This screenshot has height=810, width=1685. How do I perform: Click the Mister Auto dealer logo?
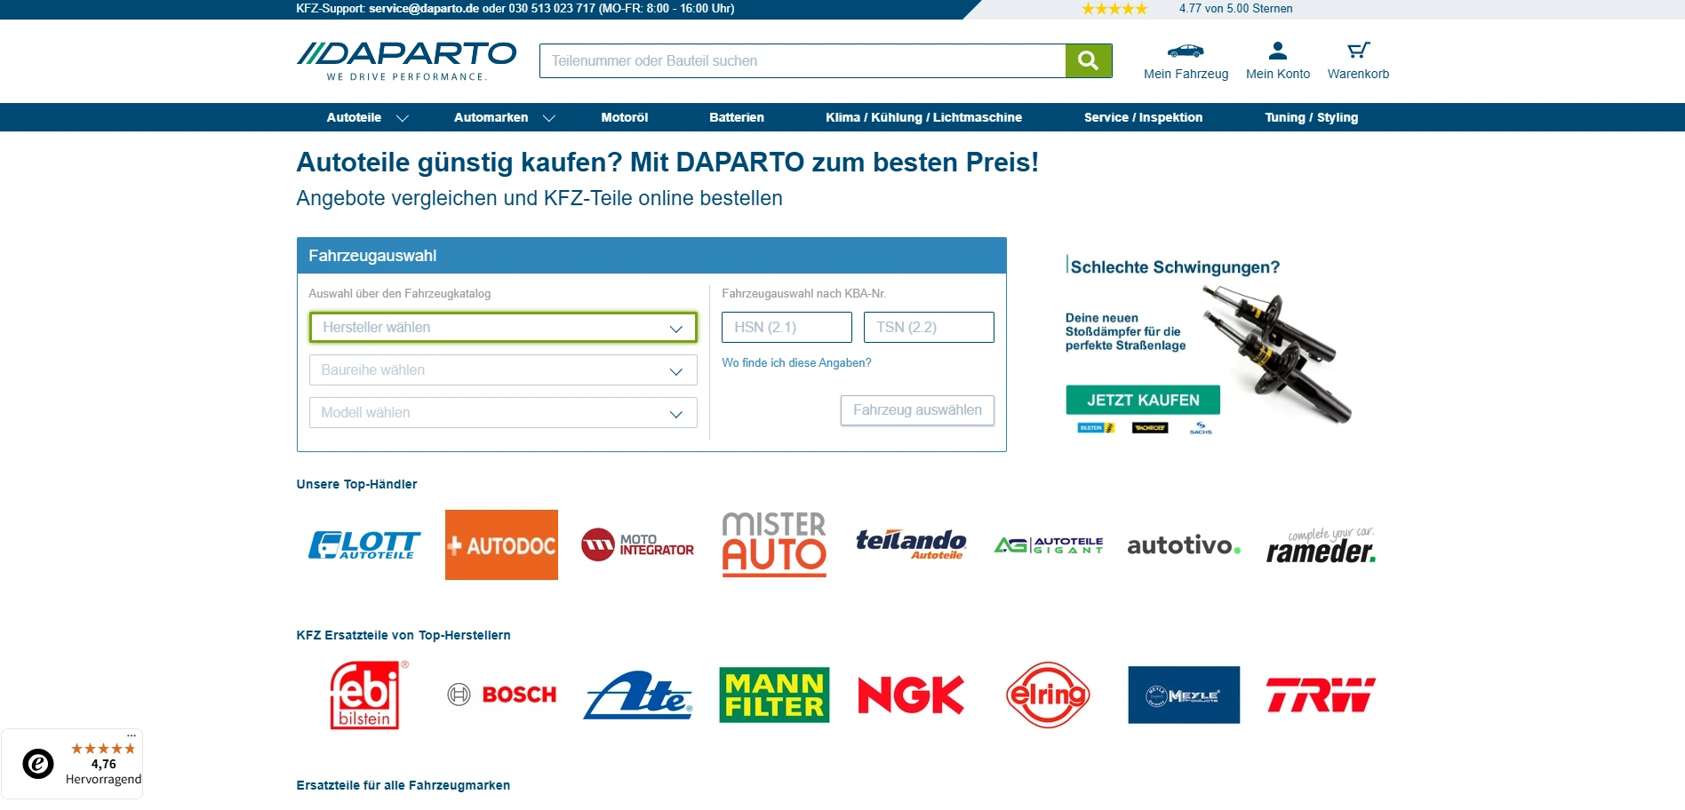click(774, 544)
